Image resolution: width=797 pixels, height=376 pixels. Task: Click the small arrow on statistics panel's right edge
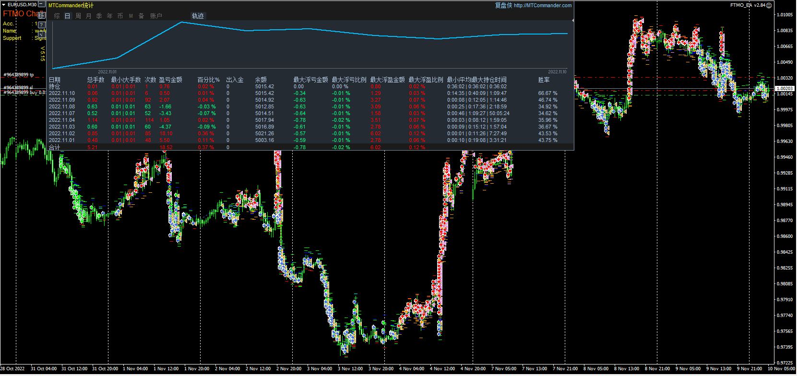(572, 21)
